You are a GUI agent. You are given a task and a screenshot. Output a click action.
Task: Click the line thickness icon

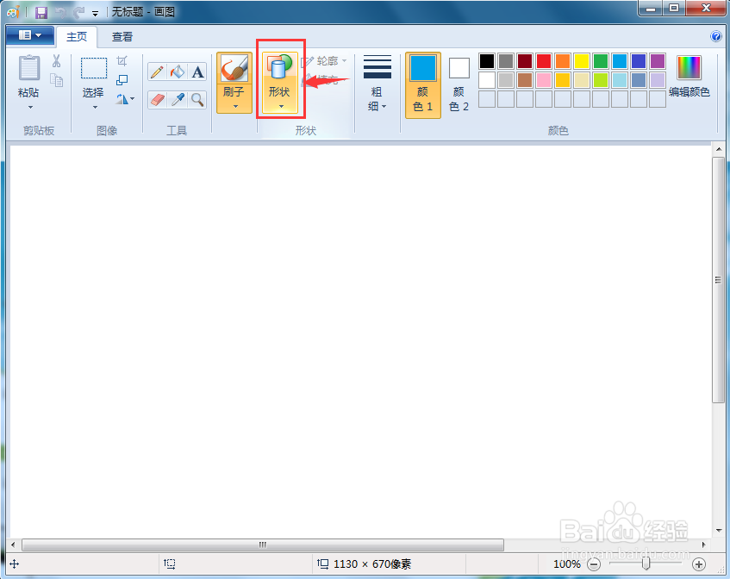point(377,67)
